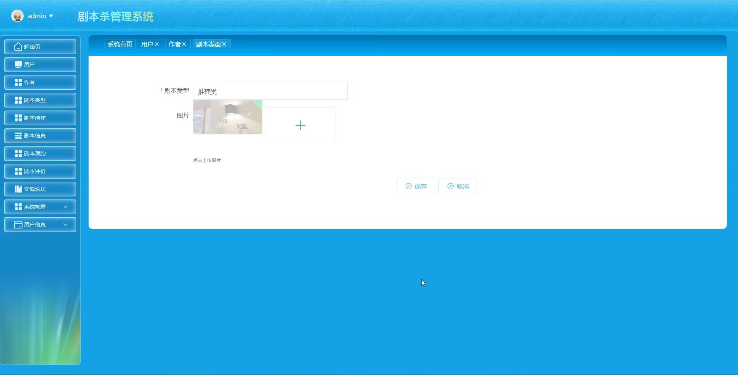Click the grid icon beside 剧本评价
Viewport: 738px width, 375px height.
pos(18,171)
